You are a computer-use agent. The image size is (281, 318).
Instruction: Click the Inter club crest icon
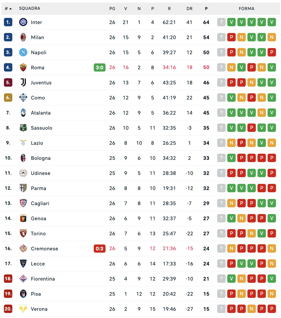tap(23, 22)
